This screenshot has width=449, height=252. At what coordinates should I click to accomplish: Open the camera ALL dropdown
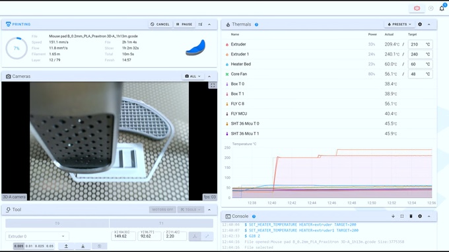coord(193,77)
